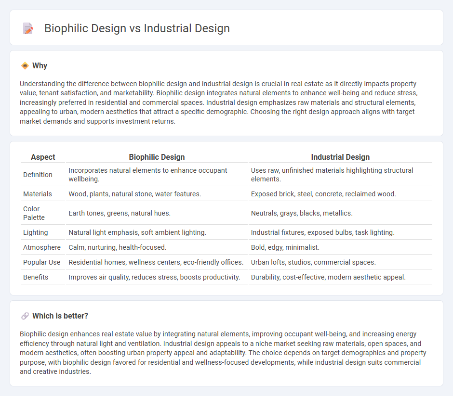Viewport: 453px width, 396px height.
Task: Select the Industrial Design column header
Action: (340, 157)
